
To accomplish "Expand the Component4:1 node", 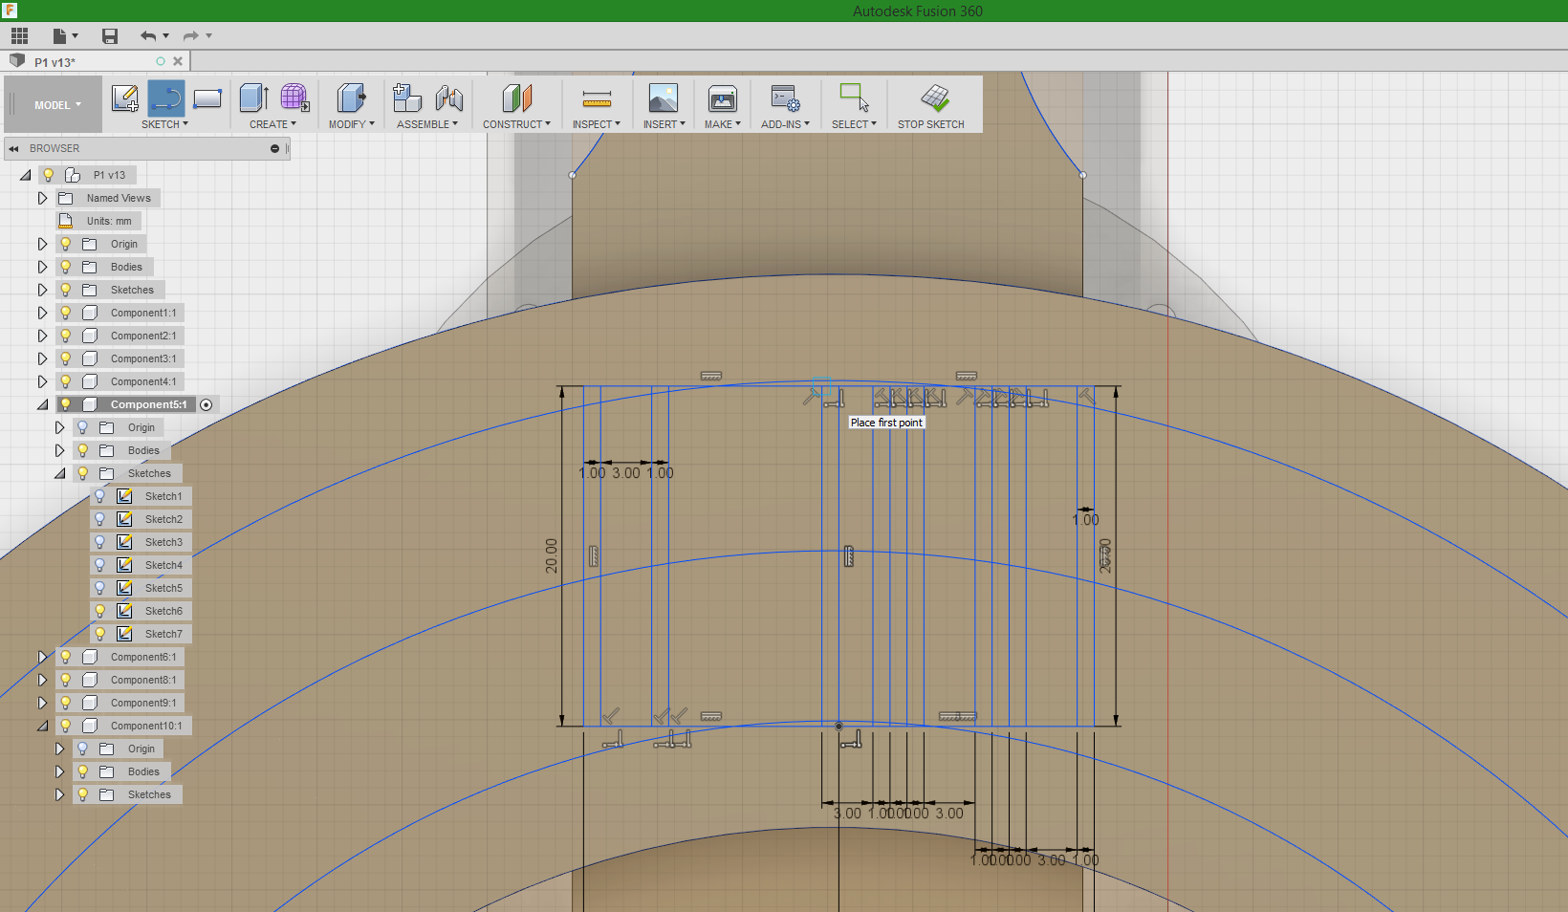I will point(42,381).
